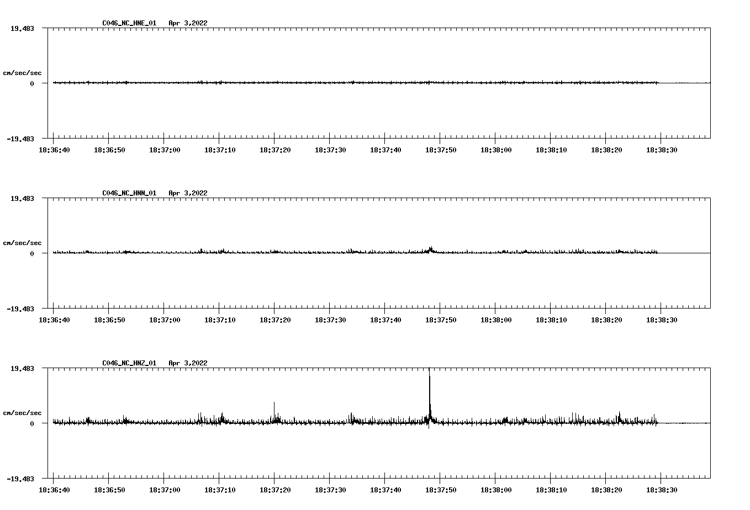Click the 0 axis label on the HNN plot

(x=32, y=253)
